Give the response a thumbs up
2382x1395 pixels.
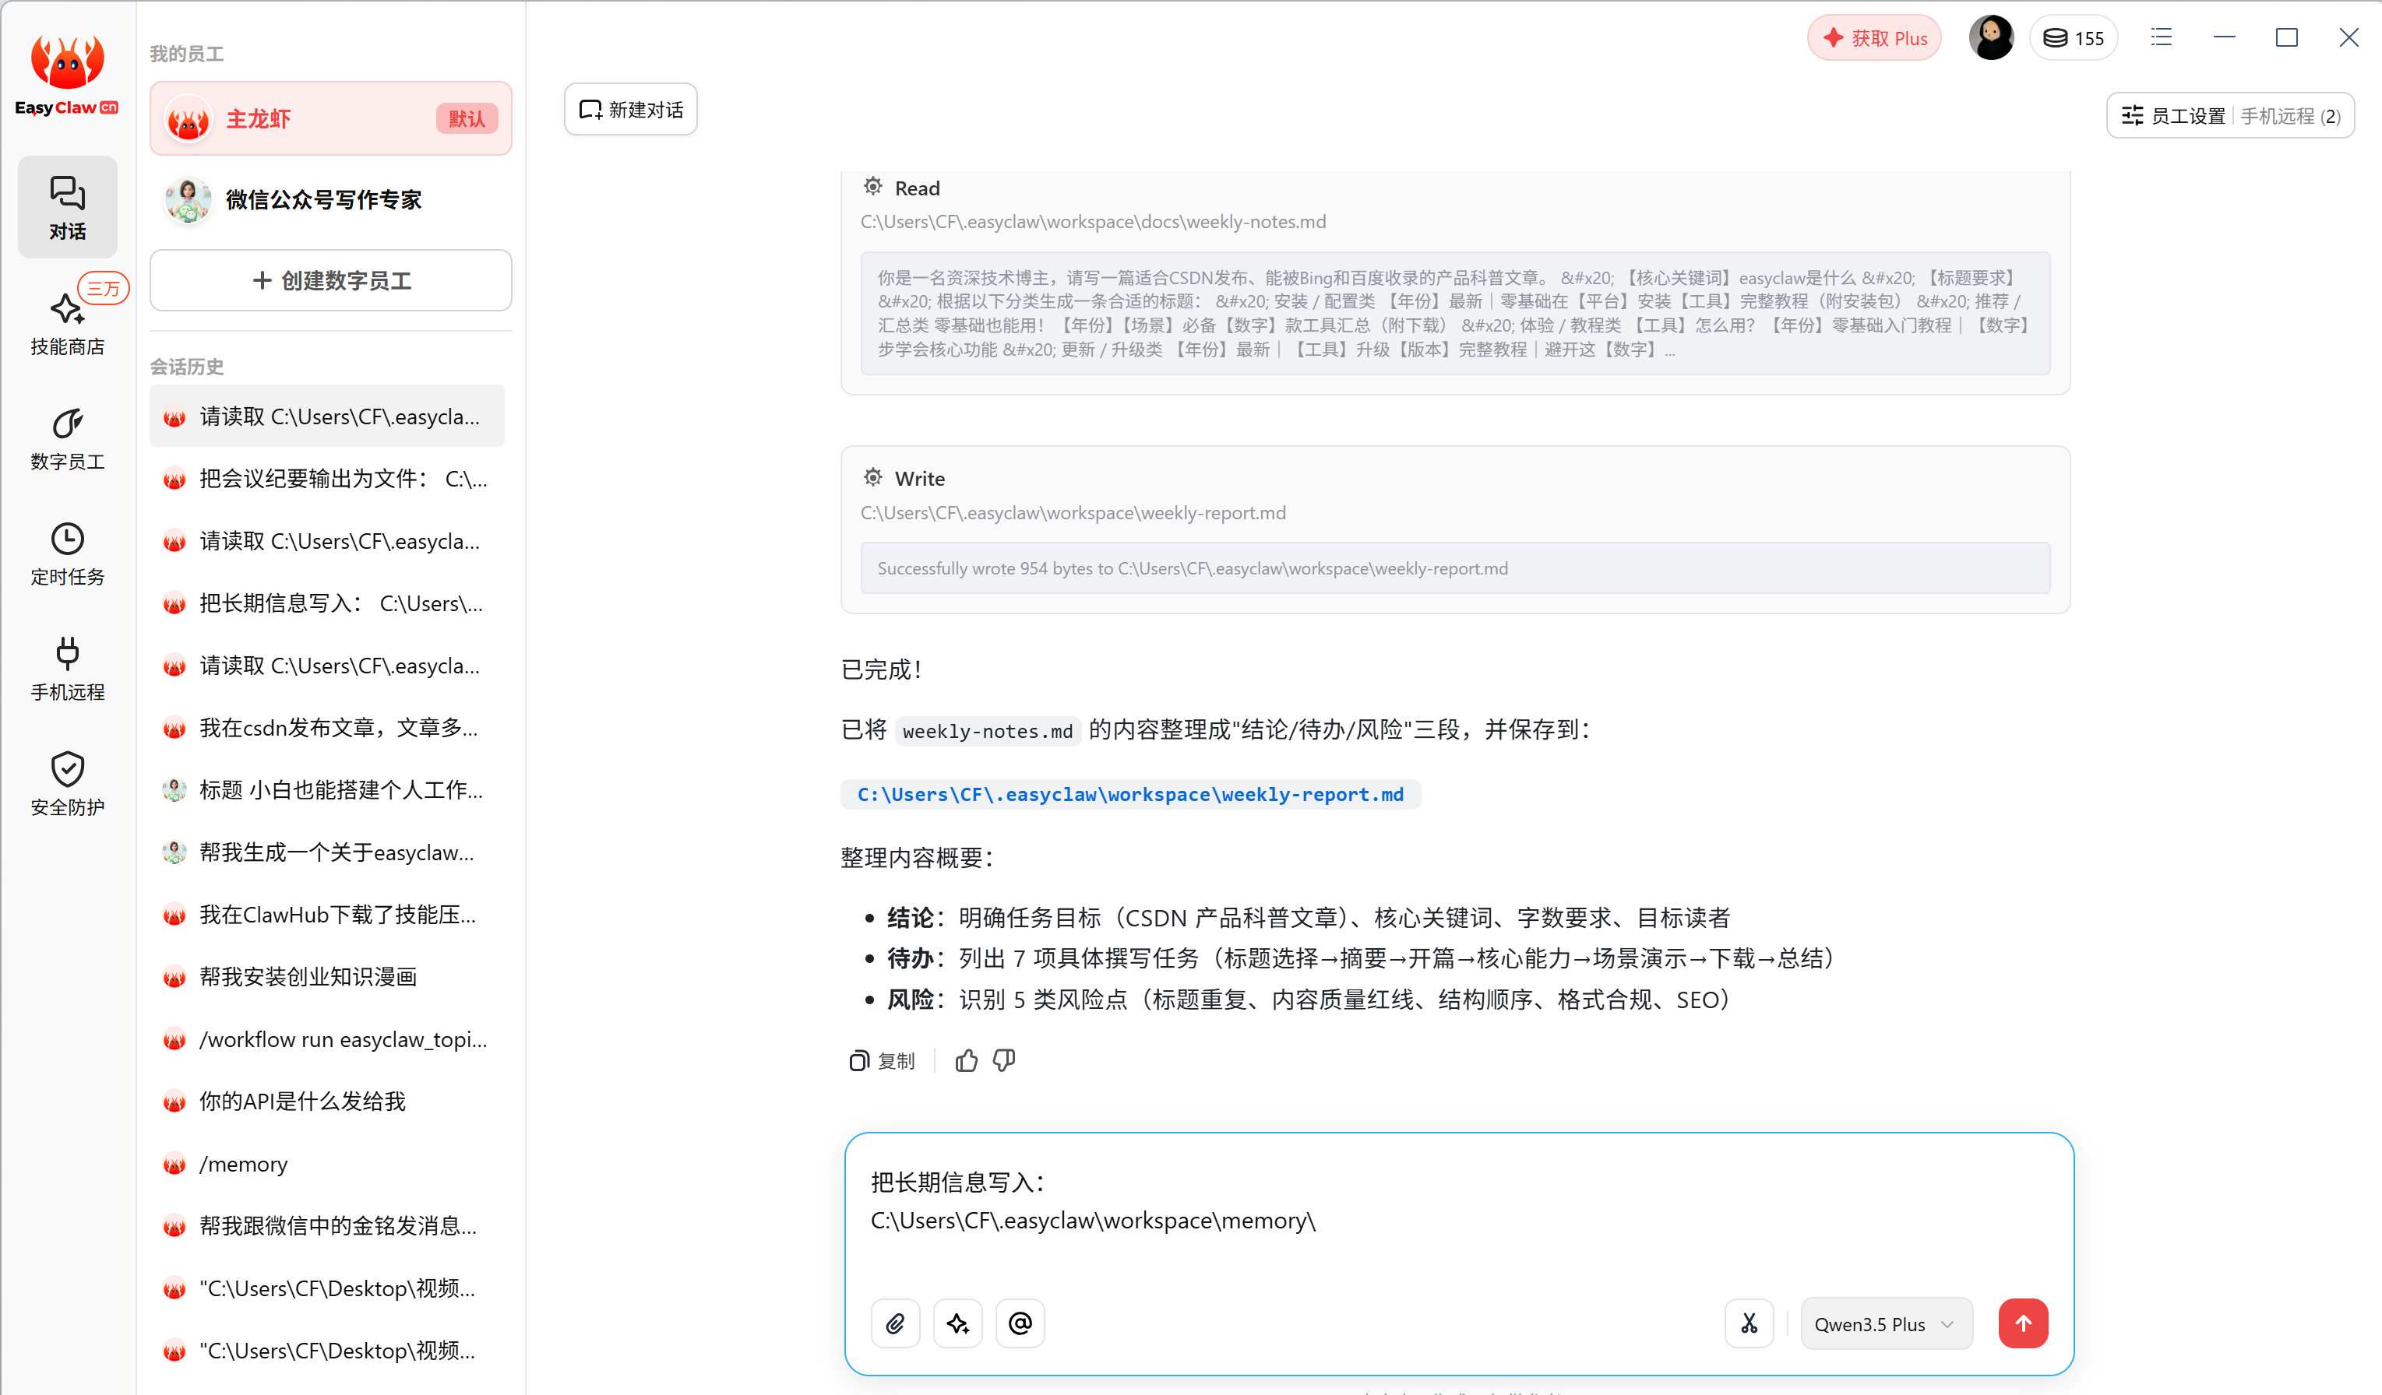(x=966, y=1061)
